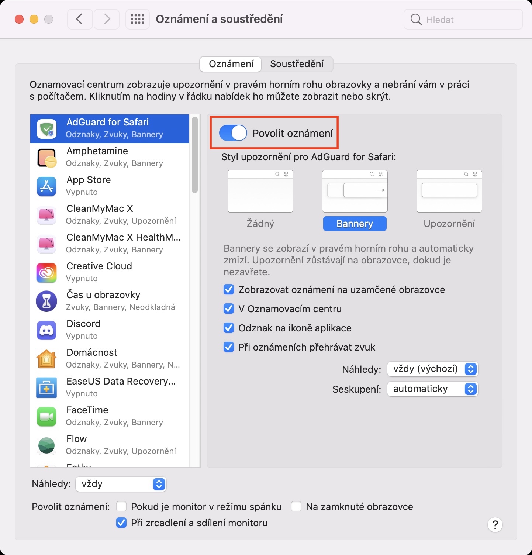Minimize the preferences window
Image resolution: width=532 pixels, height=555 pixels.
tap(34, 19)
